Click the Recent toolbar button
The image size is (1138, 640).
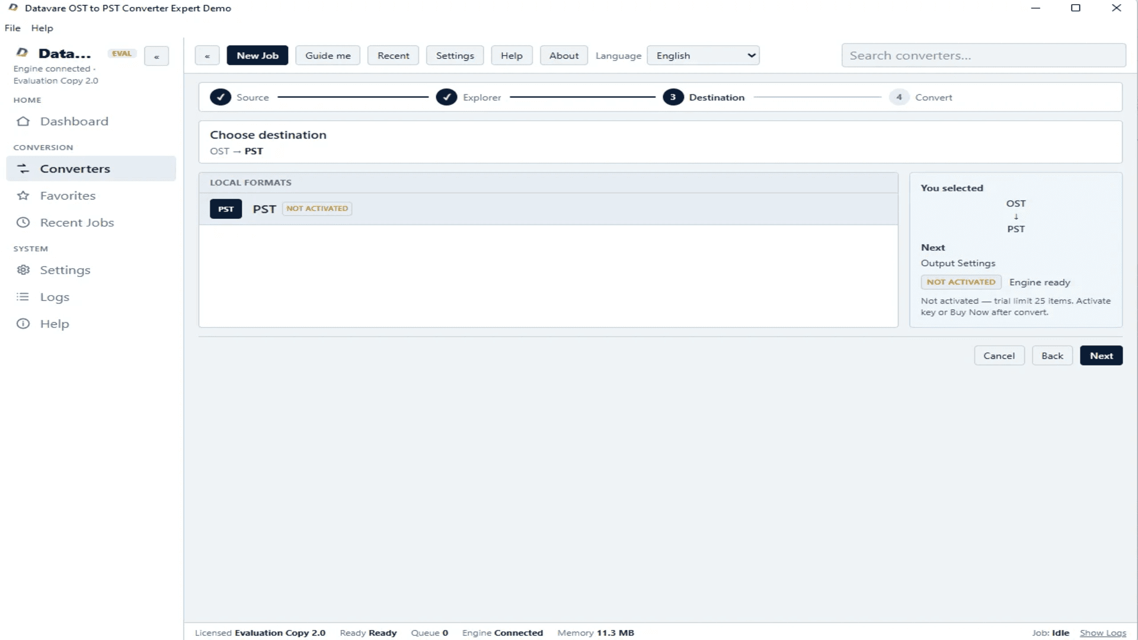coord(393,56)
